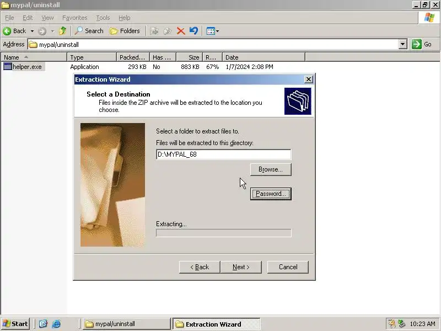The height and width of the screenshot is (331, 441).
Task: Click the 10:23 AM taskbar clock
Action: (x=422, y=324)
